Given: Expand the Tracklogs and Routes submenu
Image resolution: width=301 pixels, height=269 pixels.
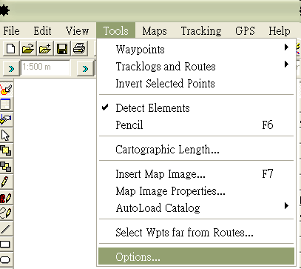Looking at the screenshot, I should point(197,67).
